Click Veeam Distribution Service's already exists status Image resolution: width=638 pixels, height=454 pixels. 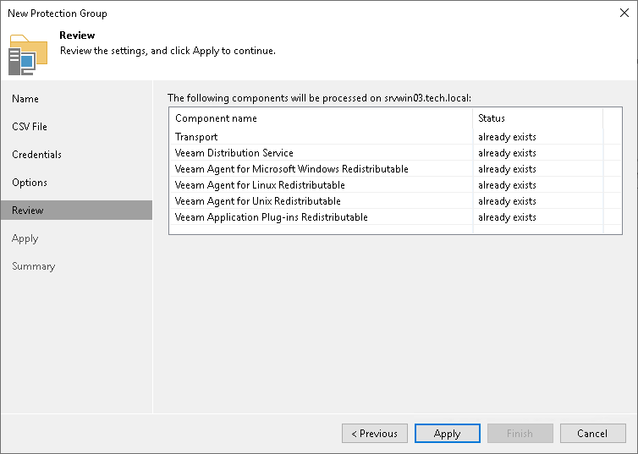[x=507, y=153]
